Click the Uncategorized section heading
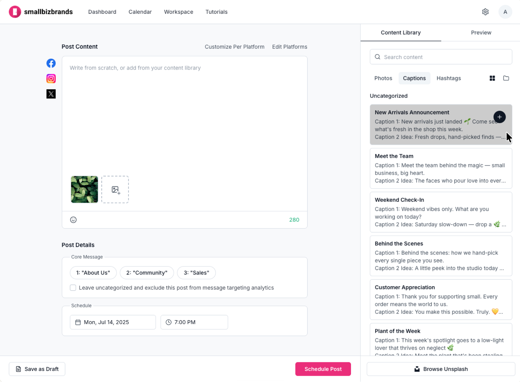Viewport: 520px width, 382px height. pos(388,96)
